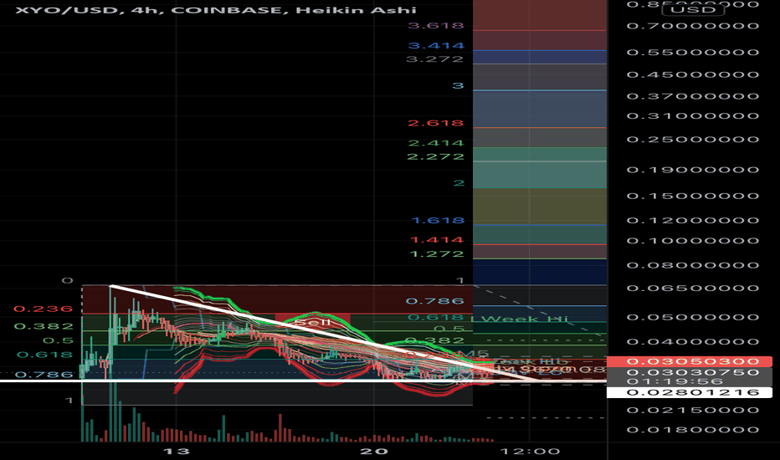Click the red 0.03050300 price tag
The height and width of the screenshot is (460, 780).
[690, 361]
